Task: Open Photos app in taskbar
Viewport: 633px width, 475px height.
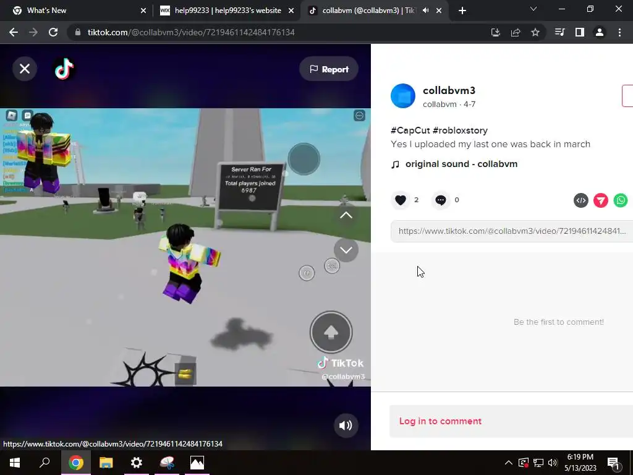Action: click(x=197, y=463)
